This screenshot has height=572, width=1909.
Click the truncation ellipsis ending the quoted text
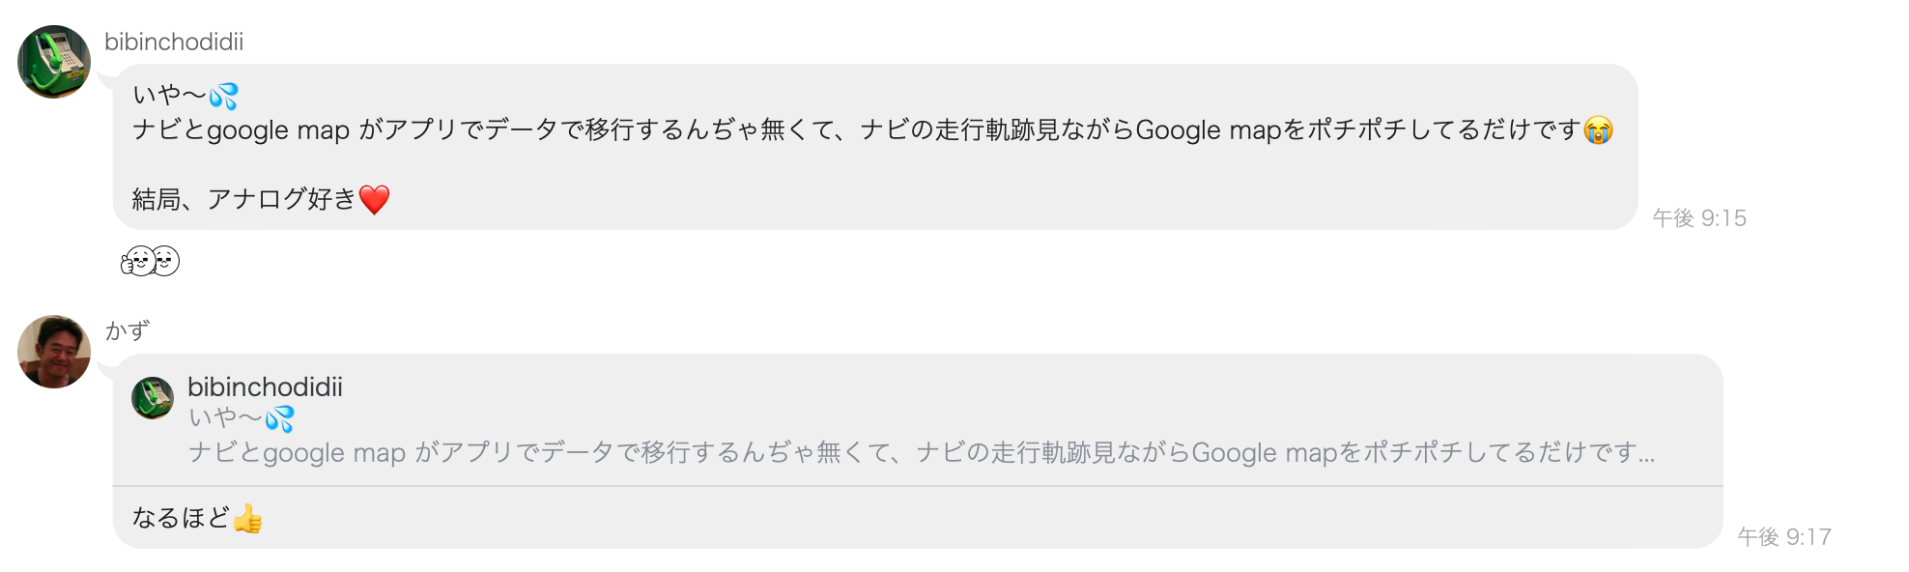click(1646, 454)
